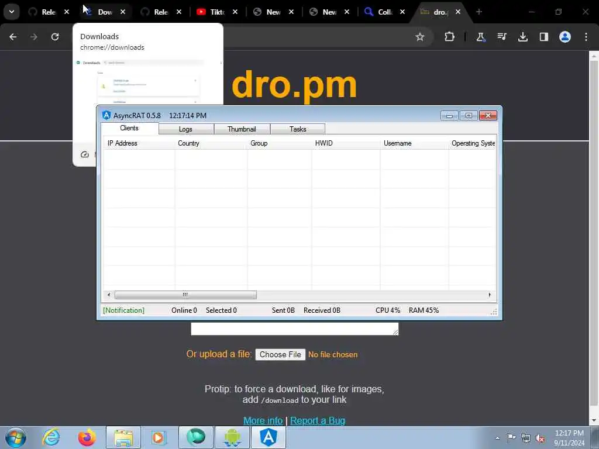Viewport: 599px width, 449px height.
Task: Show hidden system tray icons arrow
Action: (x=497, y=438)
